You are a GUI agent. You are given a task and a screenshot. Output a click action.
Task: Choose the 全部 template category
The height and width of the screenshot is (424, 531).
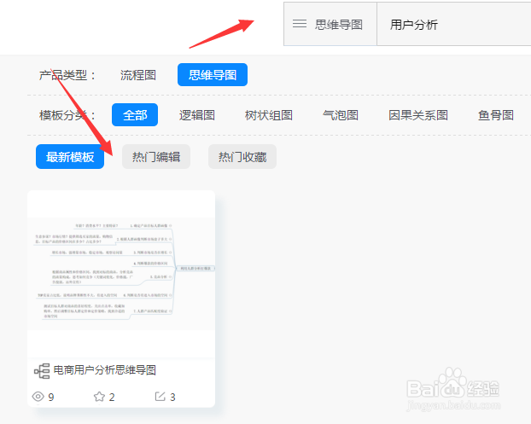[x=135, y=115]
